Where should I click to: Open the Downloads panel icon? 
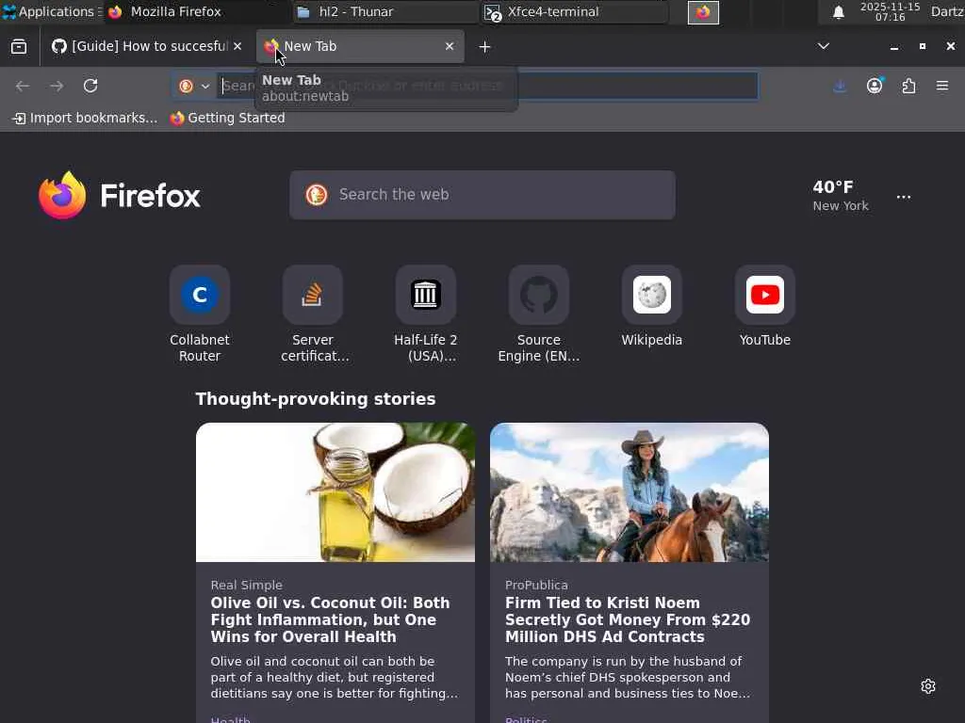[x=840, y=86]
